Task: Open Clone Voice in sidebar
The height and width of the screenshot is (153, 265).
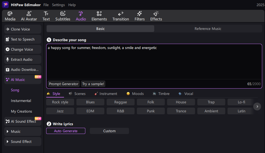Action: pos(23,29)
